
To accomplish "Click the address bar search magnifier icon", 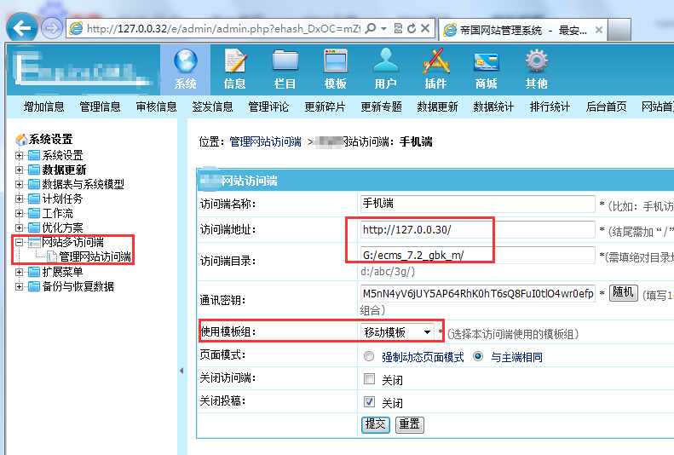I will (370, 29).
